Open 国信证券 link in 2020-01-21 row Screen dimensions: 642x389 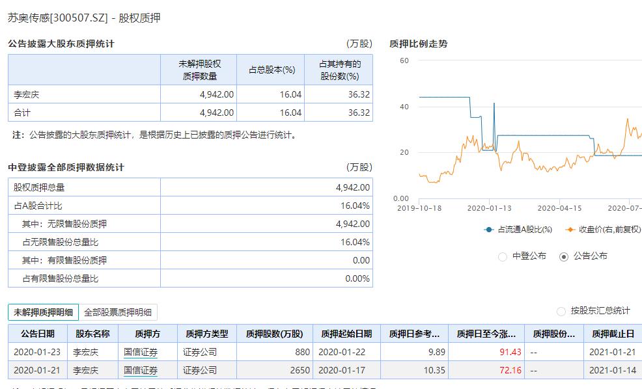coord(141,371)
